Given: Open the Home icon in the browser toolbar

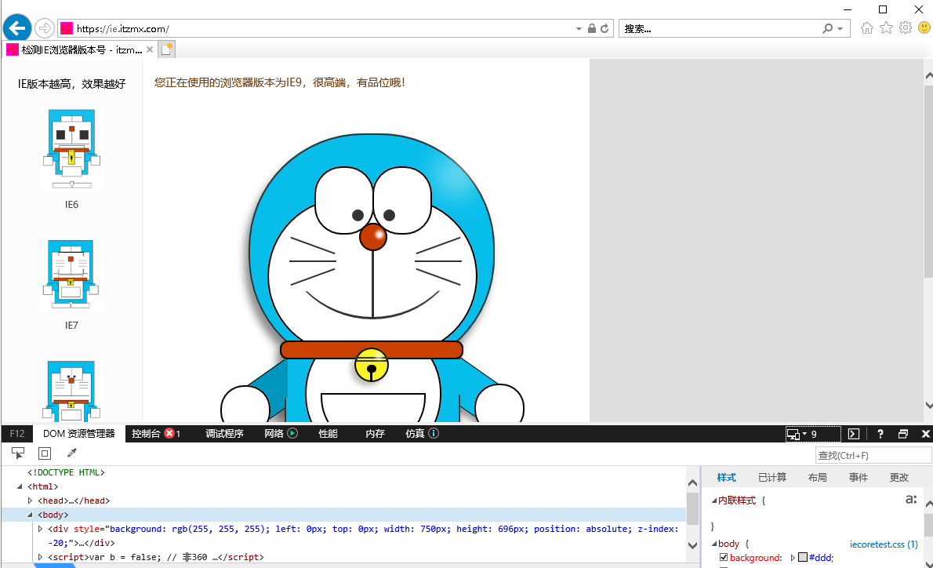Looking at the screenshot, I should (867, 28).
